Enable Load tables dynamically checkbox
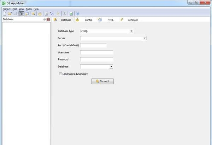 pyautogui.click(x=60, y=74)
